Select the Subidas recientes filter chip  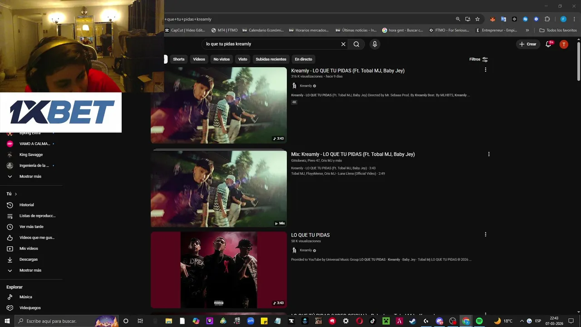click(x=271, y=59)
